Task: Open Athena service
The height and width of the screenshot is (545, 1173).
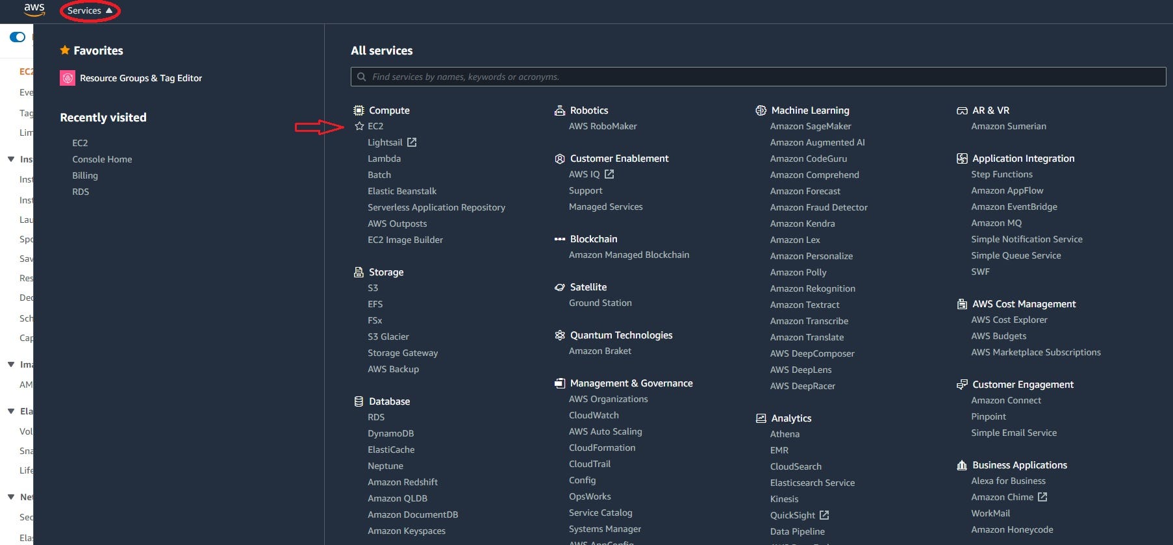Action: tap(785, 434)
